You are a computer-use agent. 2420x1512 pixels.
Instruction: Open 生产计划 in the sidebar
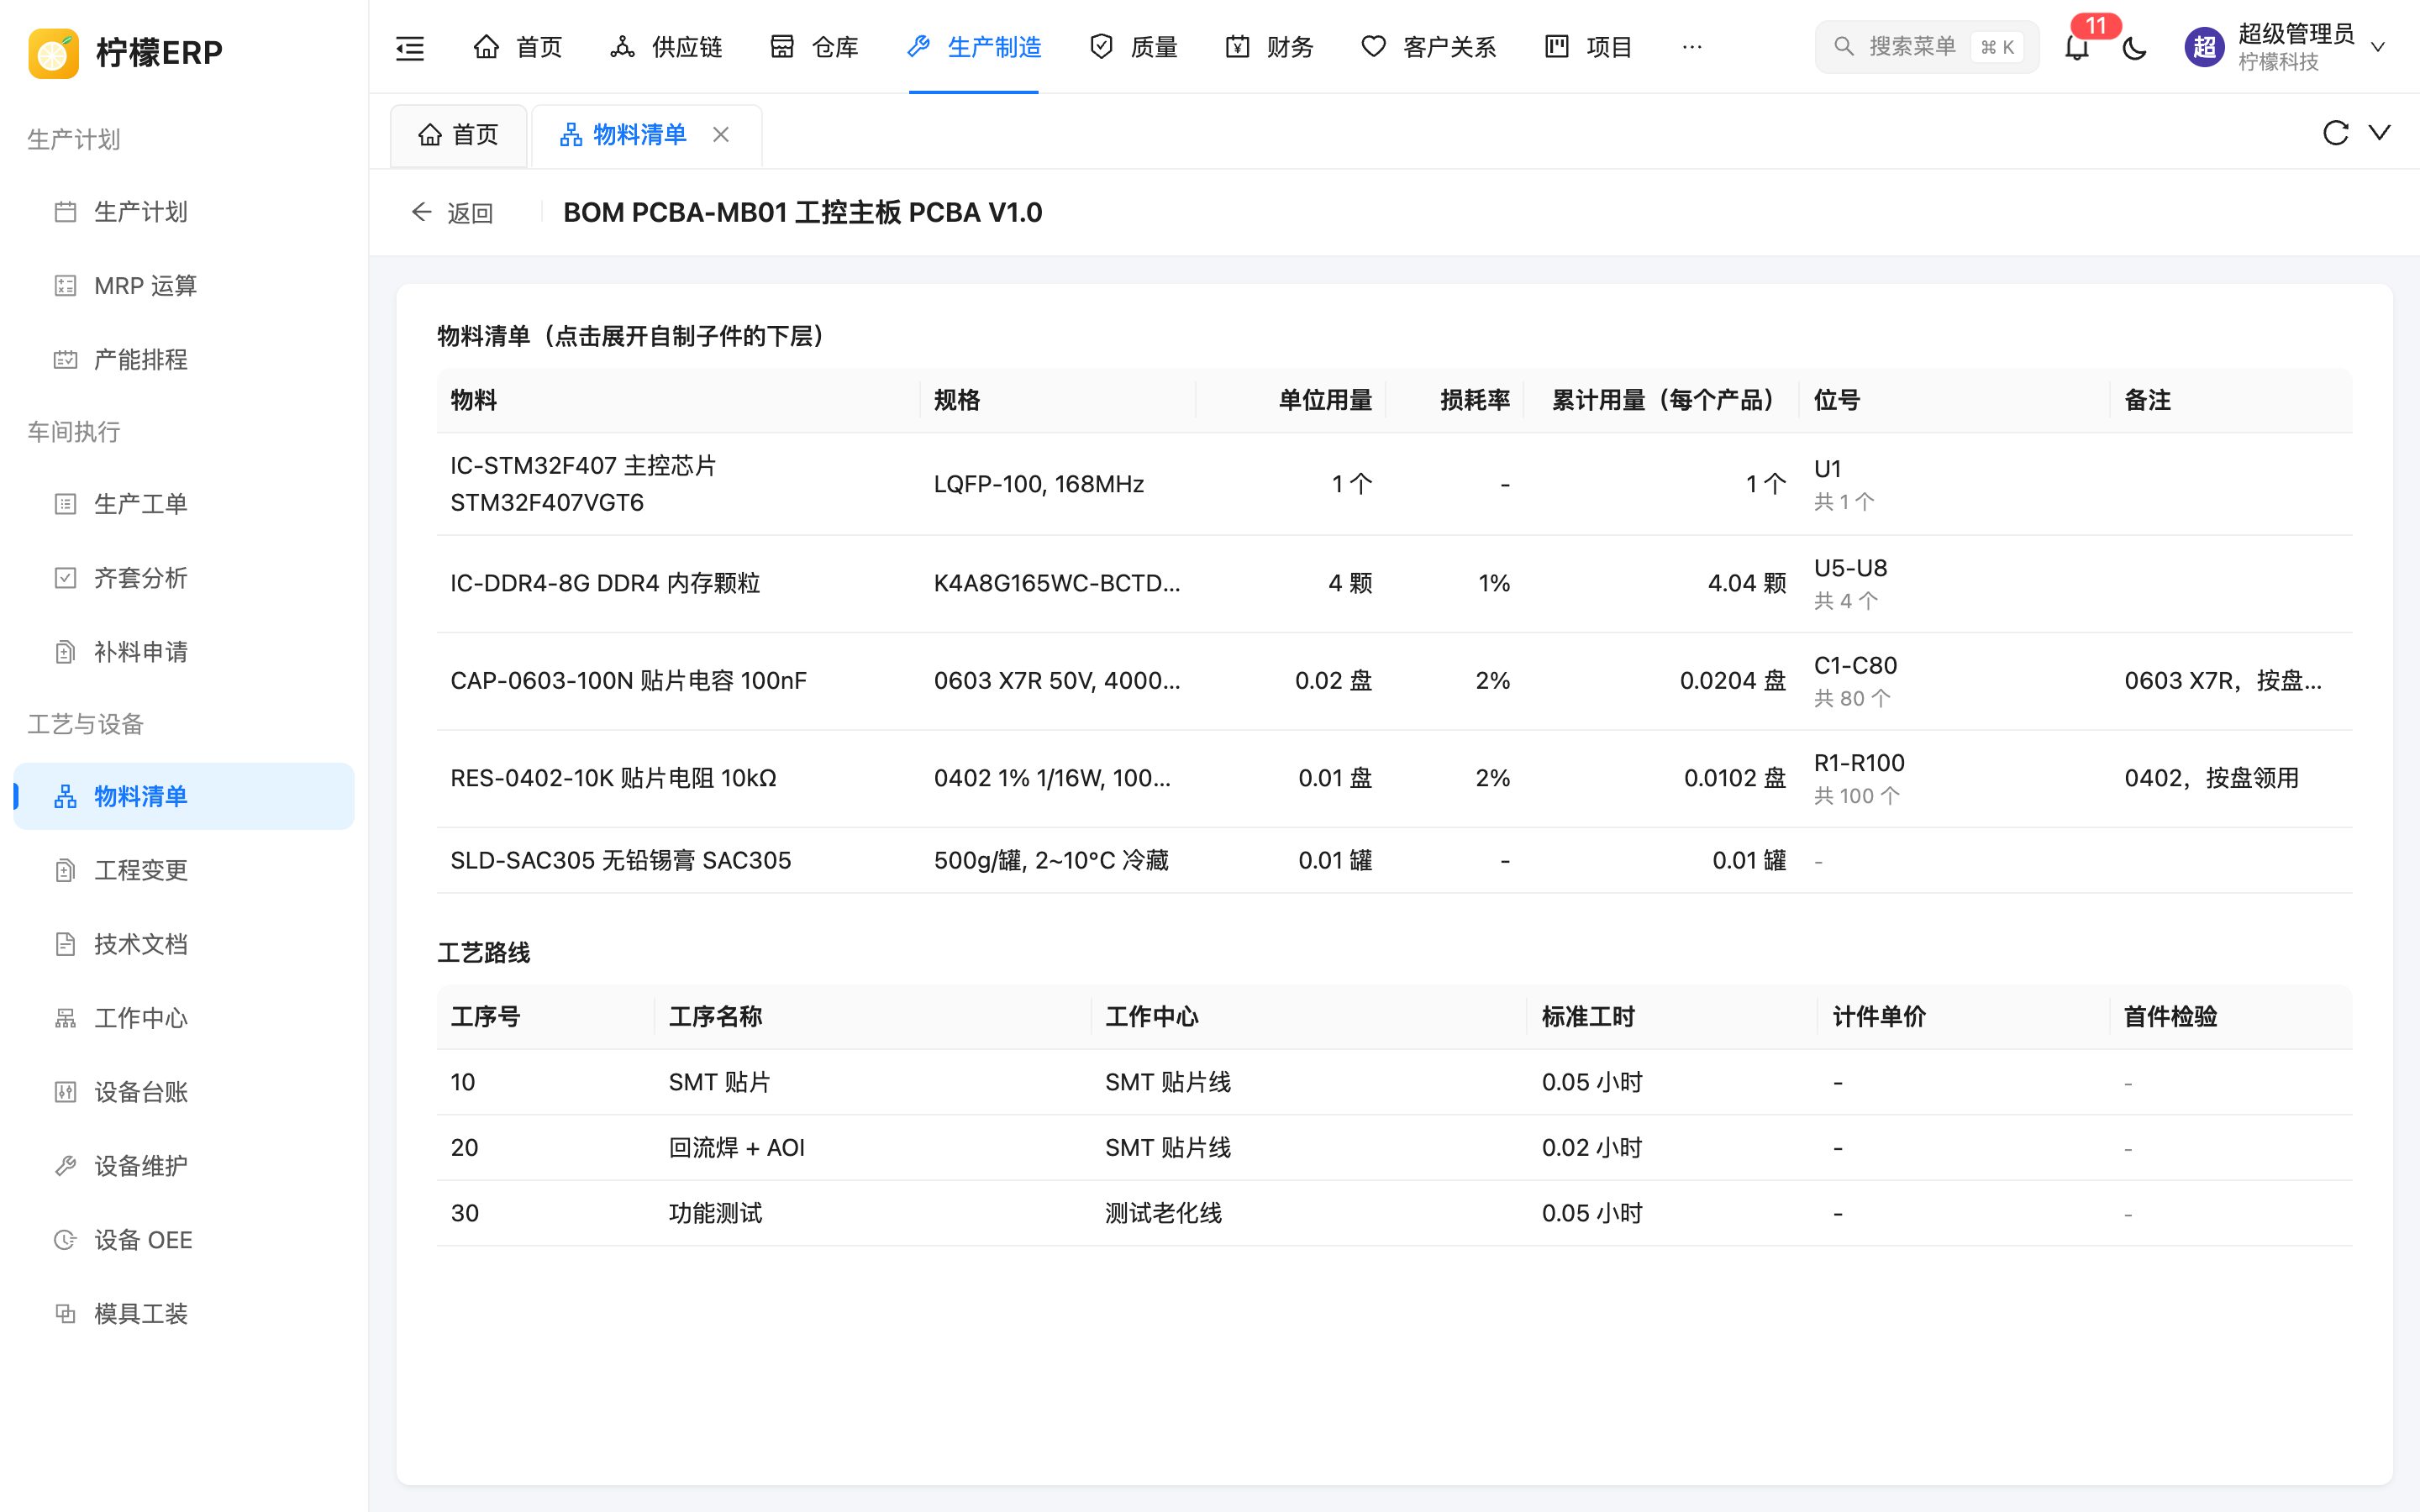point(184,212)
